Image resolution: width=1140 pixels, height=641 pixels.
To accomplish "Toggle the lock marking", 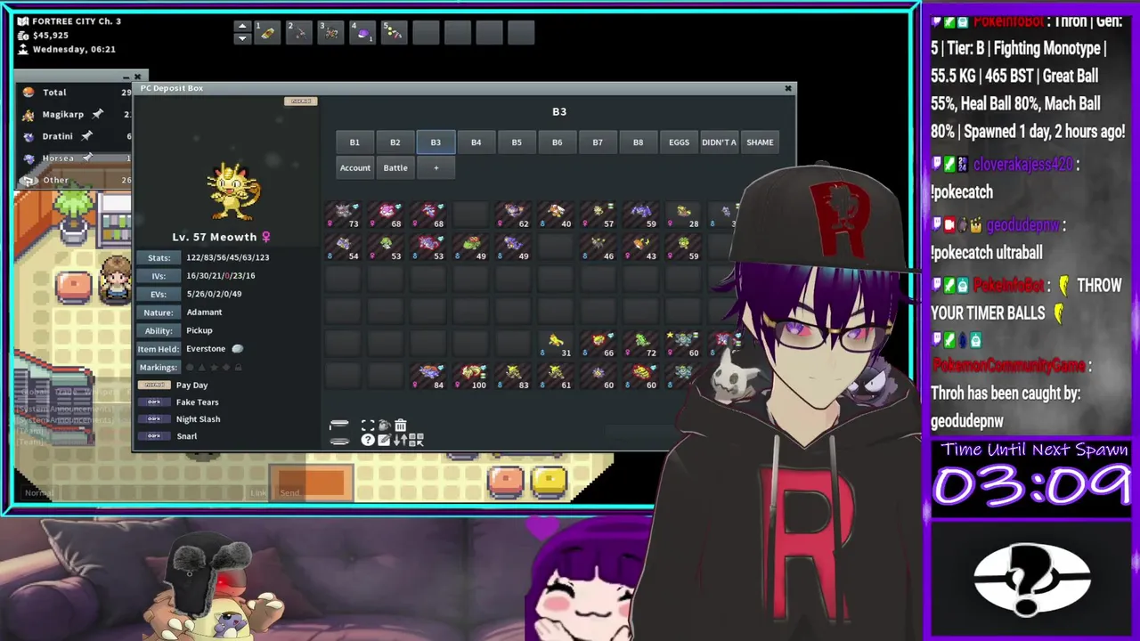I will [x=238, y=368].
